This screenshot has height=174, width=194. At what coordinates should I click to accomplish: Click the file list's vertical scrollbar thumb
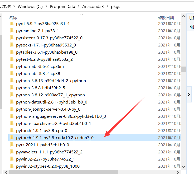(x=184, y=69)
